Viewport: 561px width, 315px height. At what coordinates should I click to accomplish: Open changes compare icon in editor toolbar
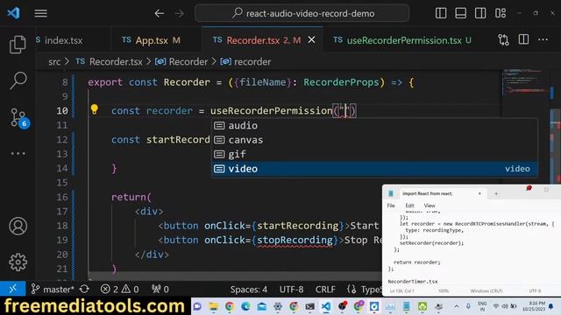tap(503, 39)
